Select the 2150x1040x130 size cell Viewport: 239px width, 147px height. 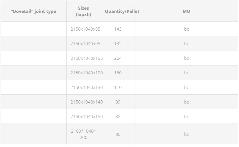84,87
